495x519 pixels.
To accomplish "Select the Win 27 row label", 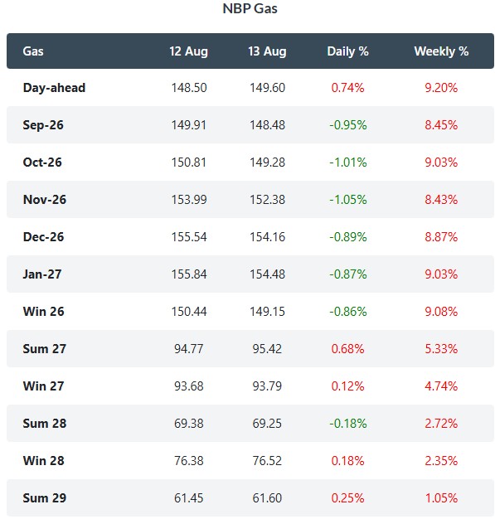I will [x=43, y=386].
